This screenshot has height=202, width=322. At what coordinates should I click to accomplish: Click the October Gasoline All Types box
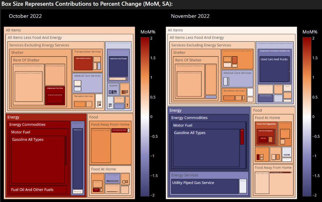tap(38, 160)
